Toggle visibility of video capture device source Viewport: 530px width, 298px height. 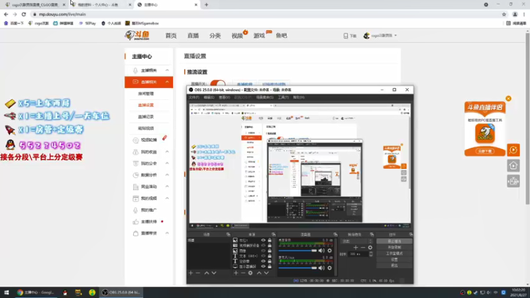(x=263, y=246)
